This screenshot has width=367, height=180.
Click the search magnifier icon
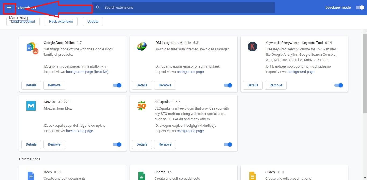click(x=98, y=8)
